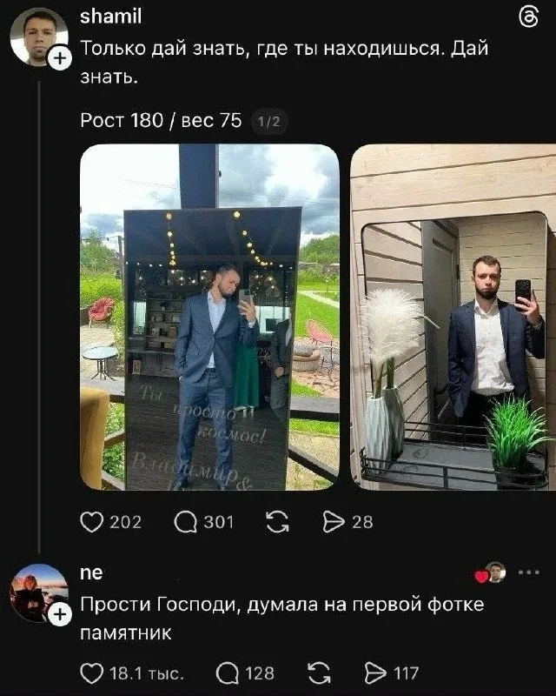The height and width of the screenshot is (696, 556).
Task: Share the comment by ne
Action: click(381, 673)
